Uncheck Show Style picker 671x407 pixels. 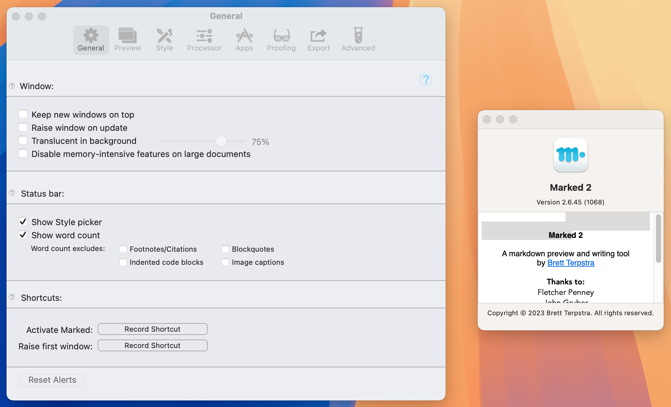click(x=23, y=222)
